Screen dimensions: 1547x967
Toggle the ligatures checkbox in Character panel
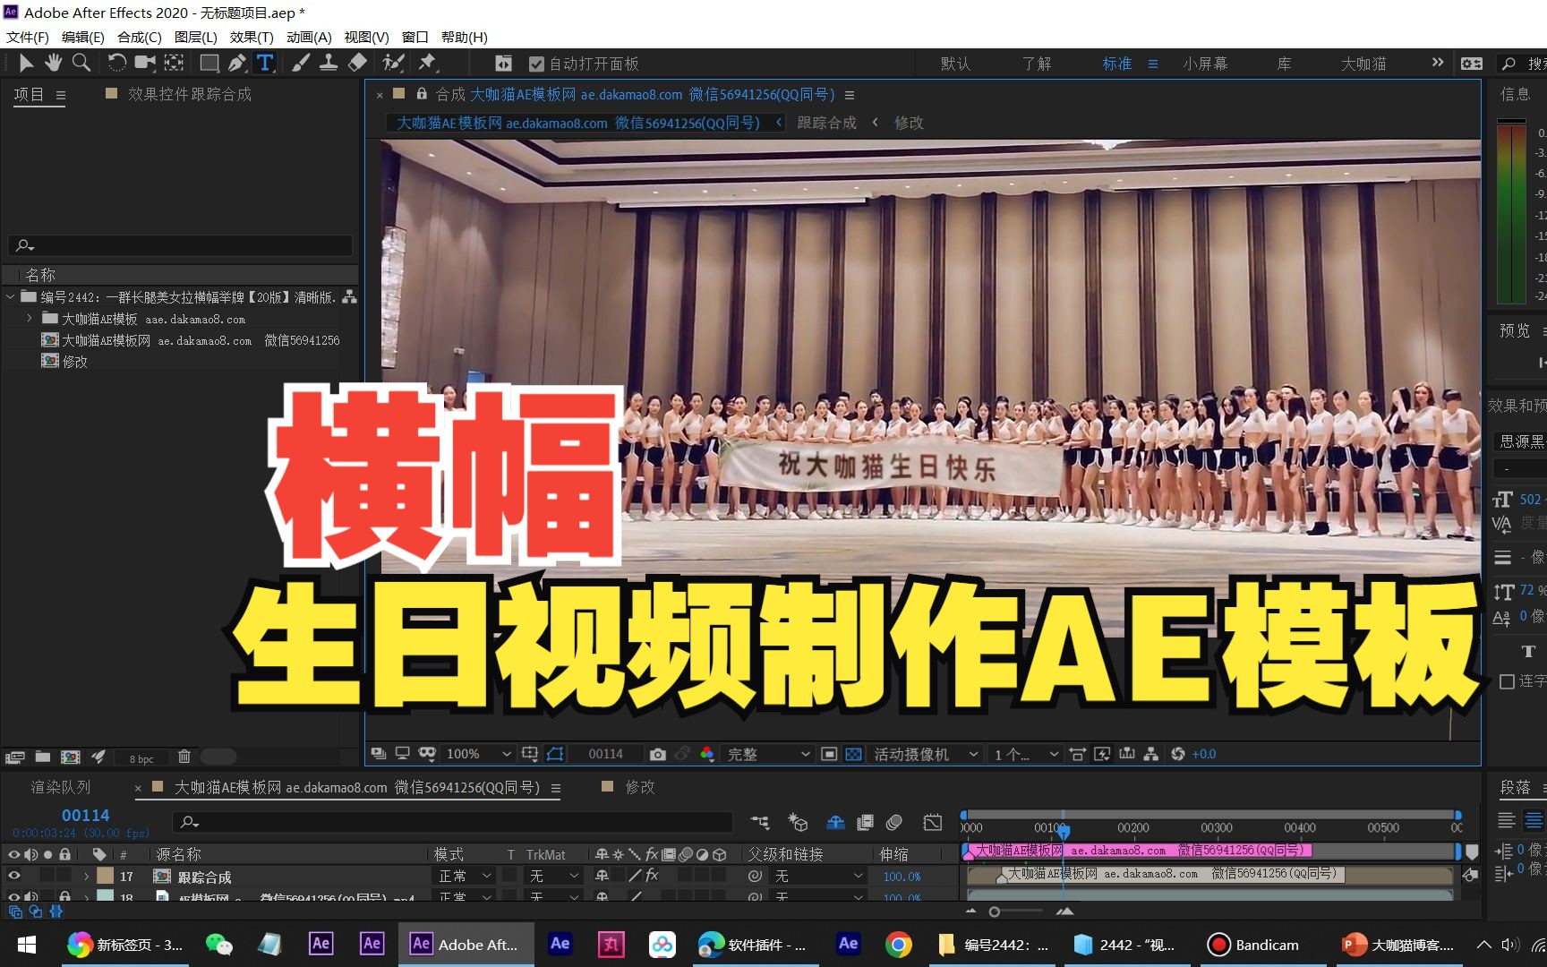pyautogui.click(x=1507, y=681)
